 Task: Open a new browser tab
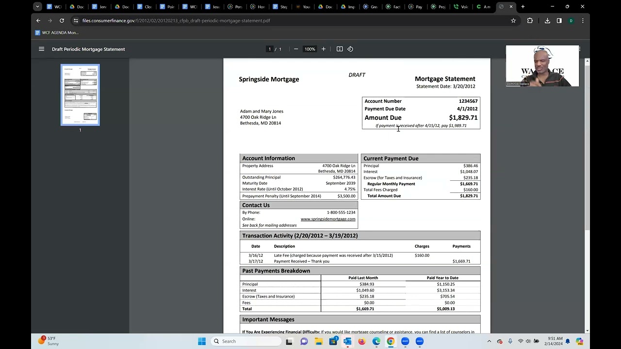(x=523, y=7)
